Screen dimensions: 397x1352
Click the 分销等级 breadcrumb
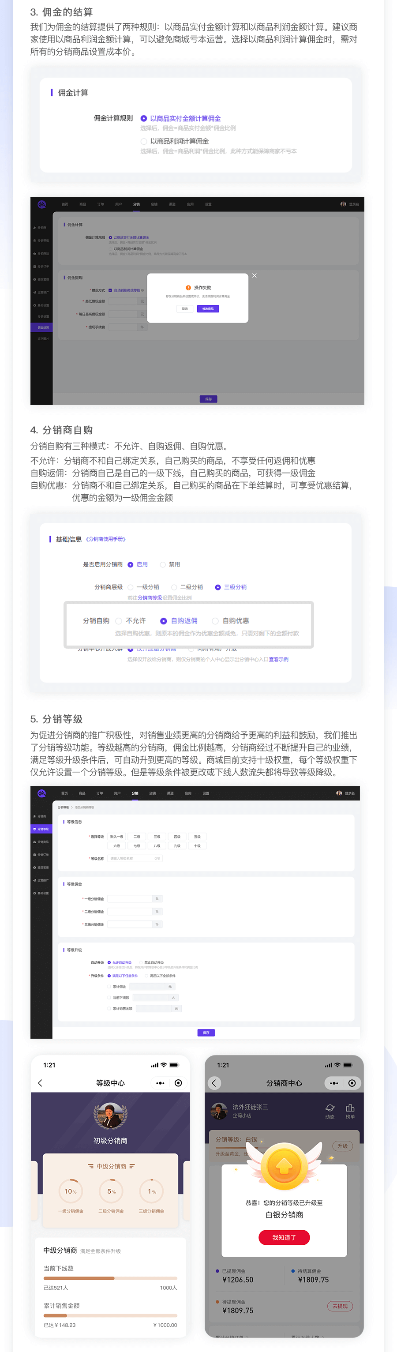63,807
